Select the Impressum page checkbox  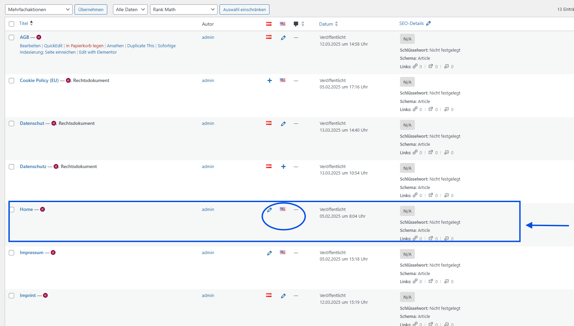point(11,253)
